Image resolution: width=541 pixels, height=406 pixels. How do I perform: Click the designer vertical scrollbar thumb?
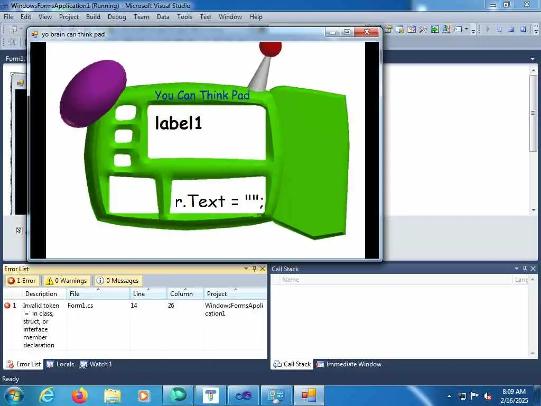534,113
